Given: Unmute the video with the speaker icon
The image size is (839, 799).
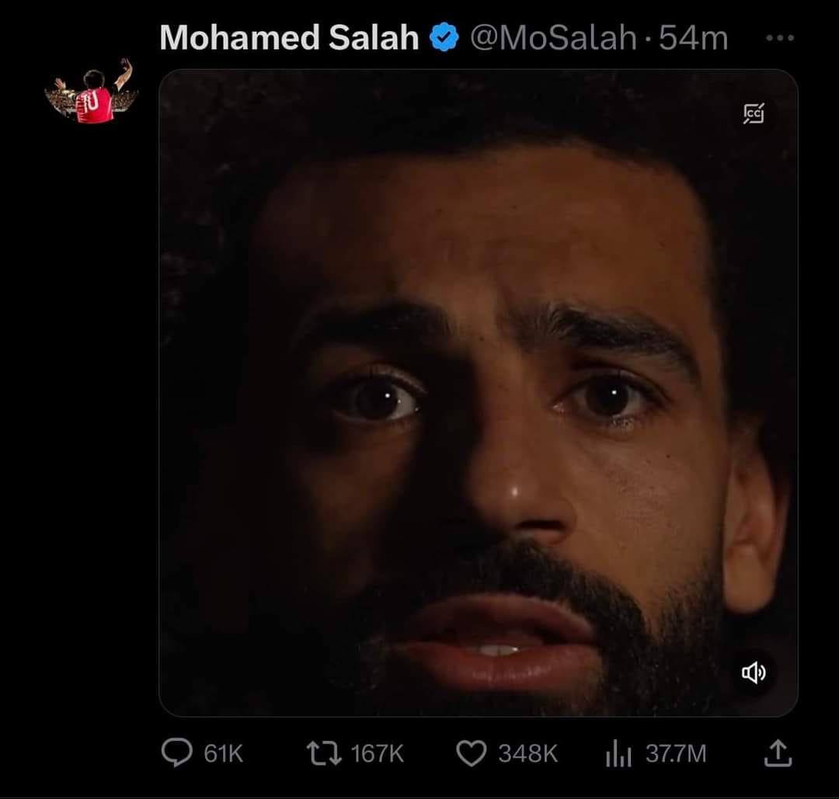Looking at the screenshot, I should pos(752,673).
